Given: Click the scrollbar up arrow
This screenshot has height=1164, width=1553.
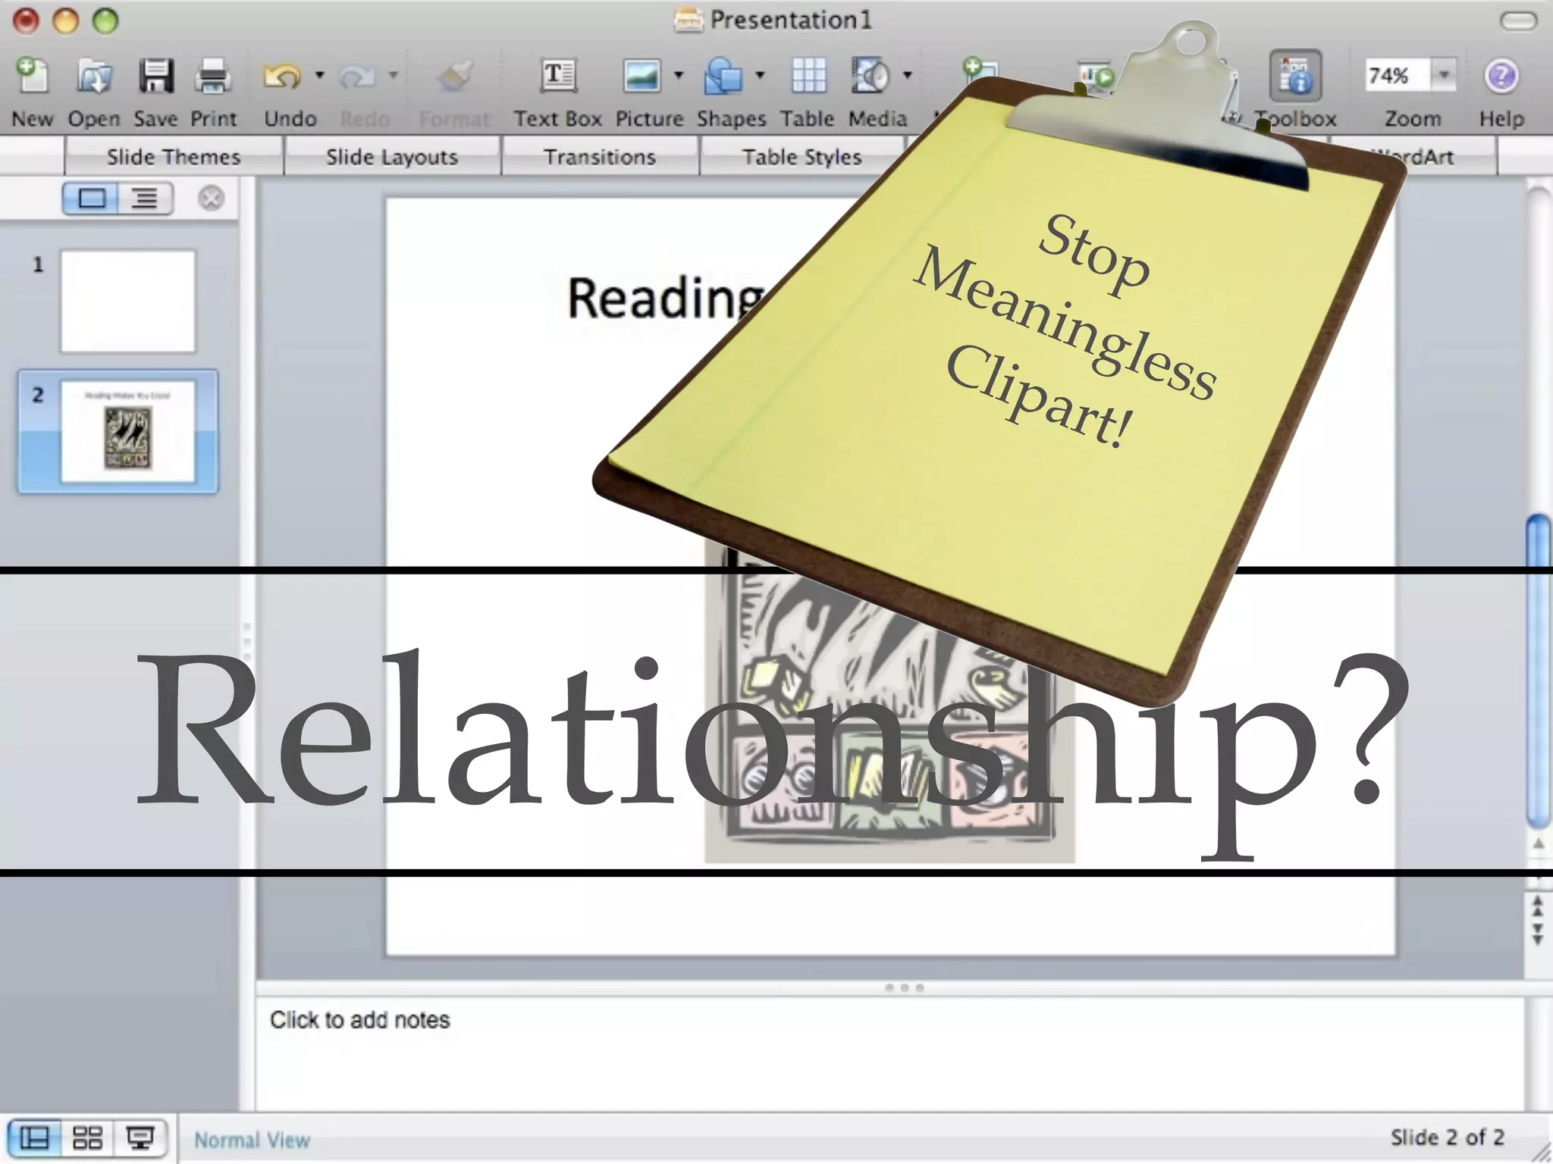Looking at the screenshot, I should coord(1539,844).
